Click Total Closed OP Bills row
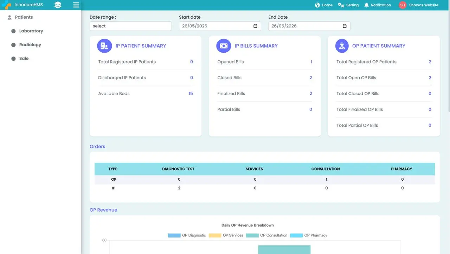Screen dimensions: 450x254 (x=384, y=94)
